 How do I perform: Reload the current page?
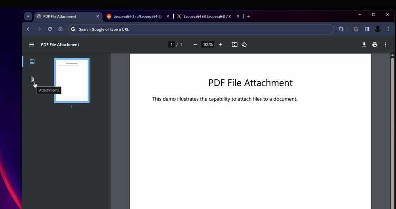(50, 29)
